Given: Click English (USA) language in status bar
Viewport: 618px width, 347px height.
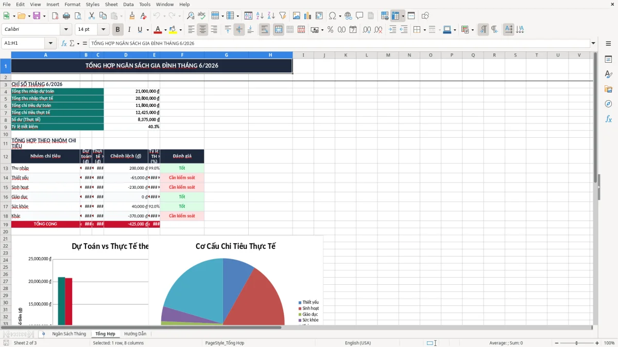Looking at the screenshot, I should [x=358, y=343].
